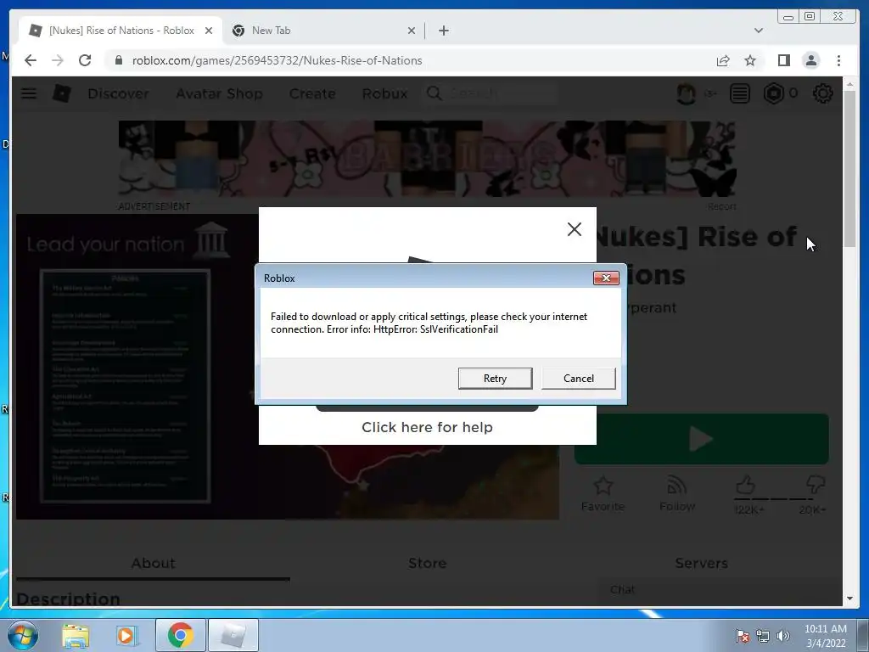Bookmark this page with the star
Viewport: 869px width, 652px height.
pyautogui.click(x=750, y=60)
